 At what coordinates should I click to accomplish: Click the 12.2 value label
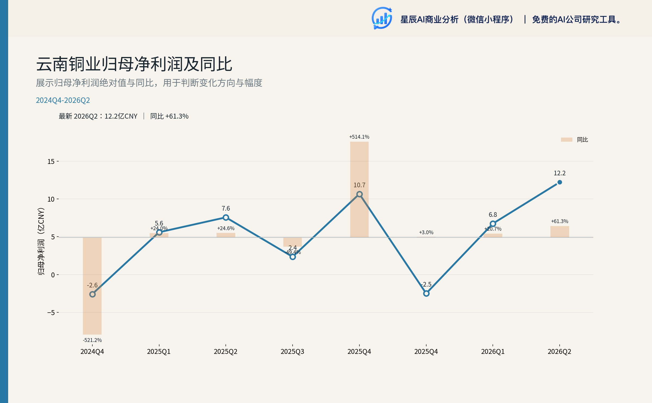pyautogui.click(x=560, y=173)
